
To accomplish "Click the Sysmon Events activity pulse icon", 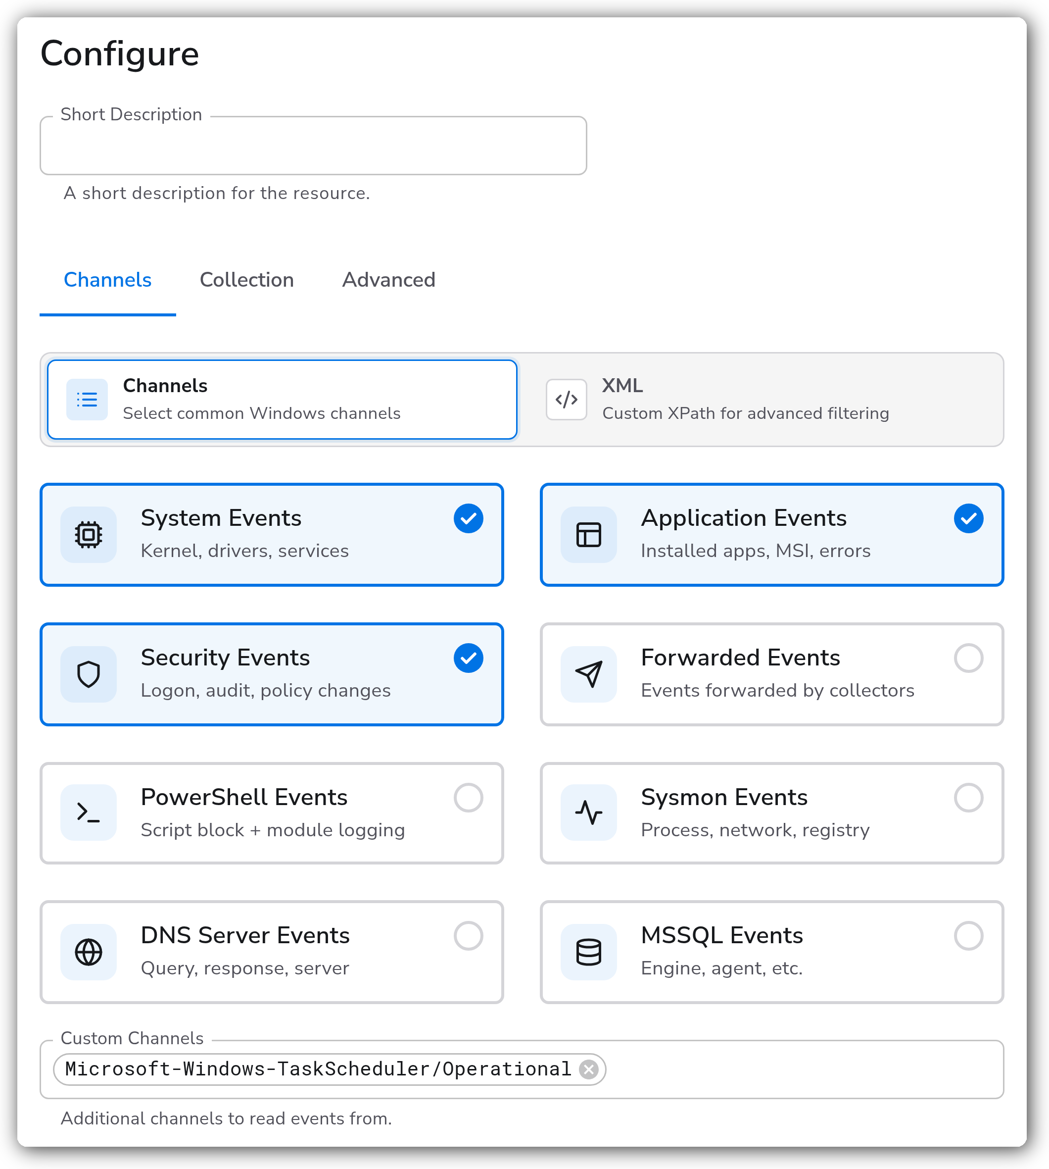I will pos(588,813).
